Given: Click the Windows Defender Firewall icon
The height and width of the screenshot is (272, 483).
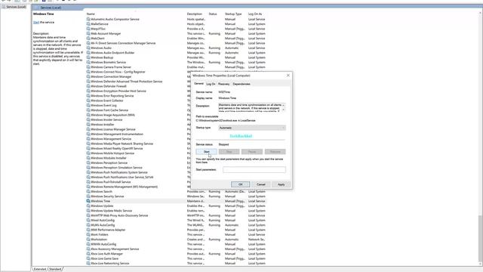Looking at the screenshot, I should (88, 86).
